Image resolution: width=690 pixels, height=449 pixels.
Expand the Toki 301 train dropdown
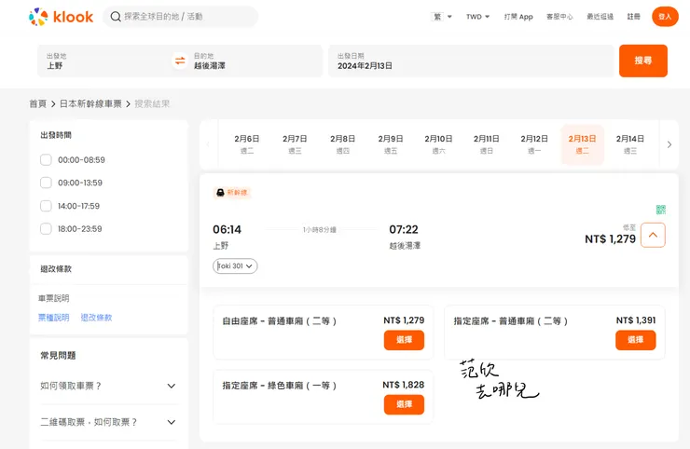coord(235,266)
